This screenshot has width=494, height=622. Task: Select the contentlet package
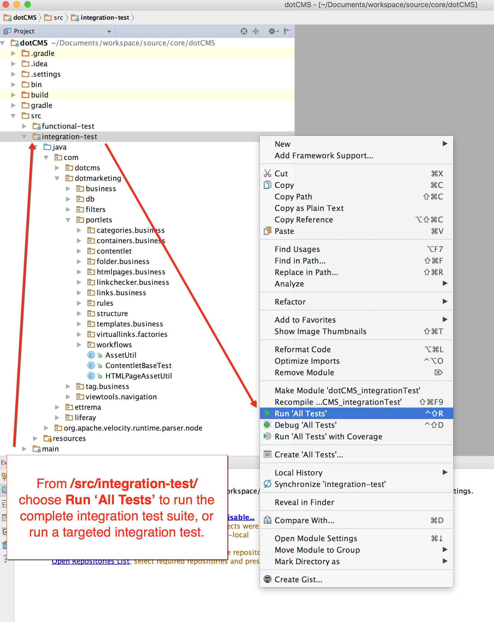[x=114, y=251]
